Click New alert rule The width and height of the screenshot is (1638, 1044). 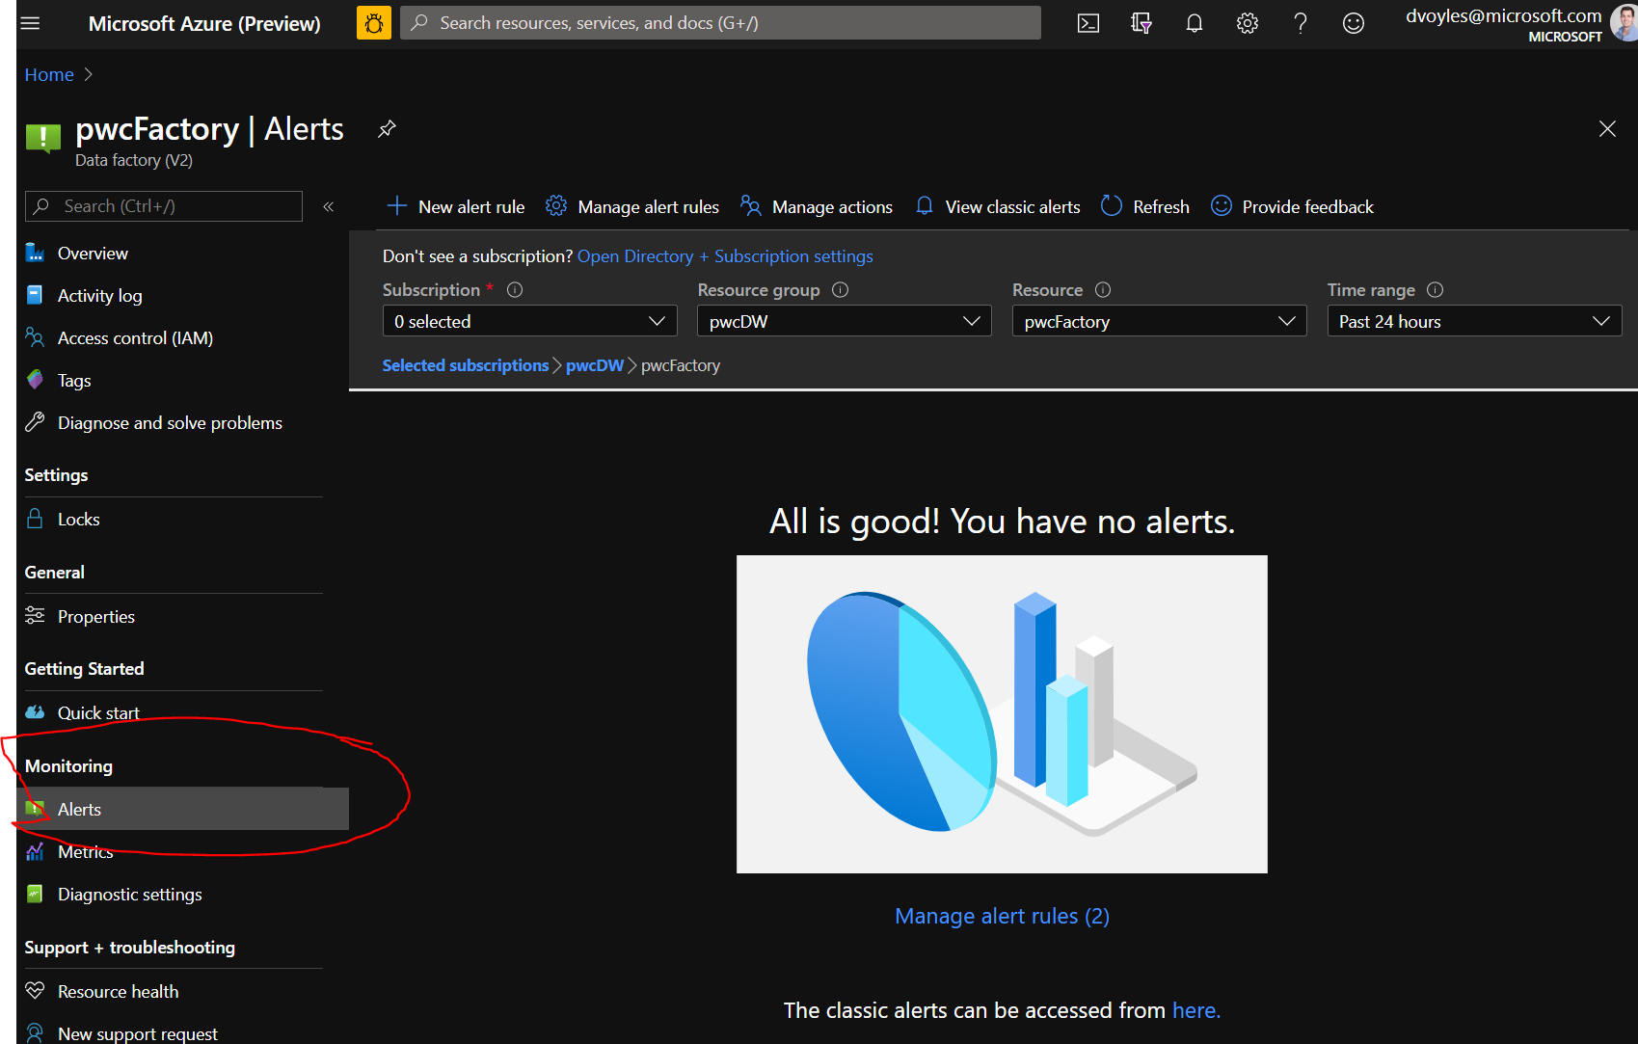pos(456,206)
